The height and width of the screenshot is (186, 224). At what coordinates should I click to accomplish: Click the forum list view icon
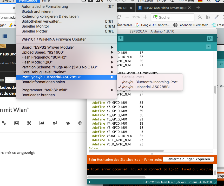5,36
